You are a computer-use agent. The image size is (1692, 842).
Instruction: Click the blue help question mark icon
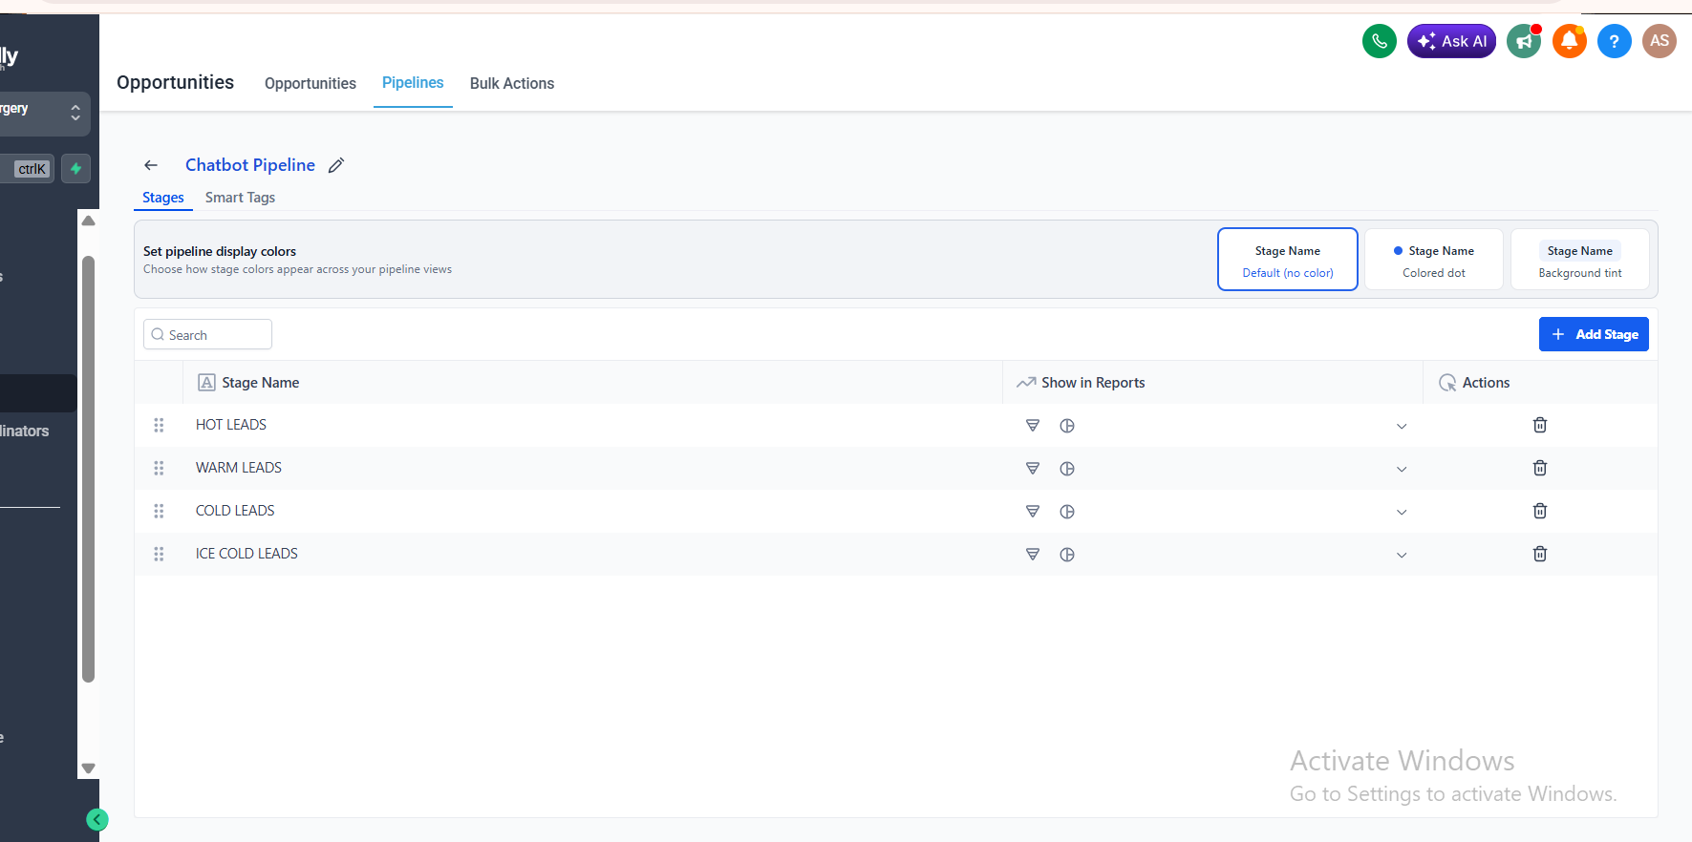[1614, 41]
